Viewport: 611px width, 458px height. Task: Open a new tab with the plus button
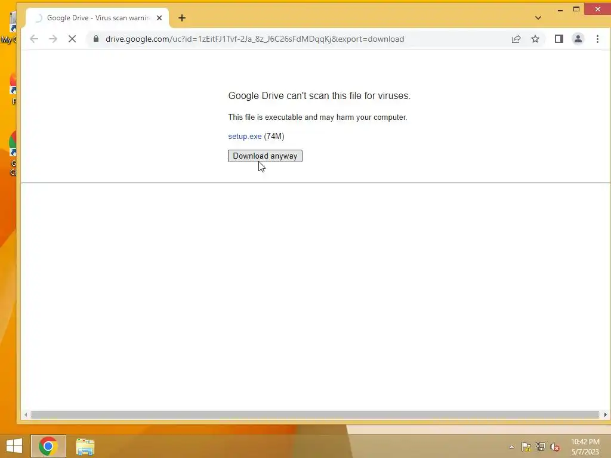pos(182,18)
